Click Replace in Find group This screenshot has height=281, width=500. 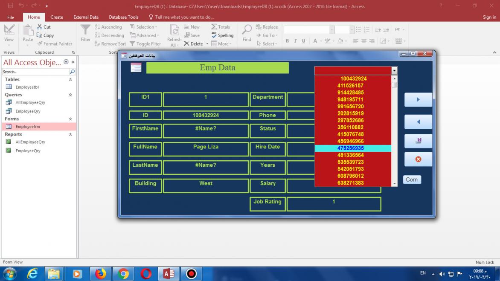tap(267, 27)
